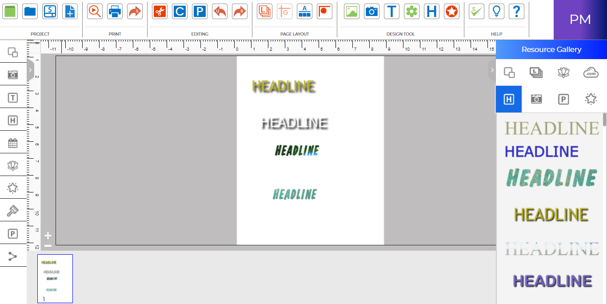Collapse Resource Gallery with right chevron

point(492,70)
